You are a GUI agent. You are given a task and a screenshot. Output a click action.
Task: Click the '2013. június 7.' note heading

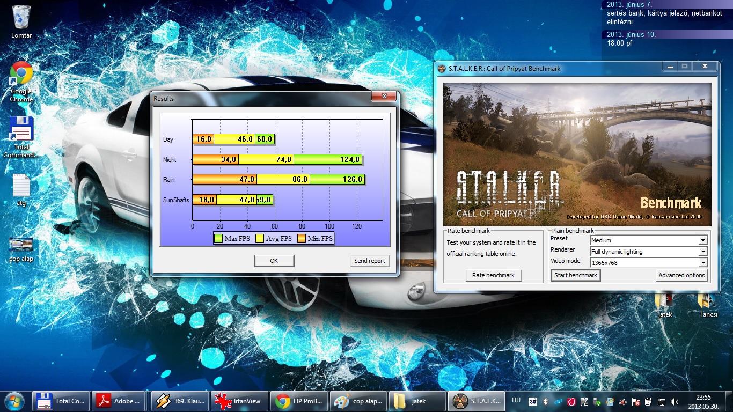coord(629,4)
